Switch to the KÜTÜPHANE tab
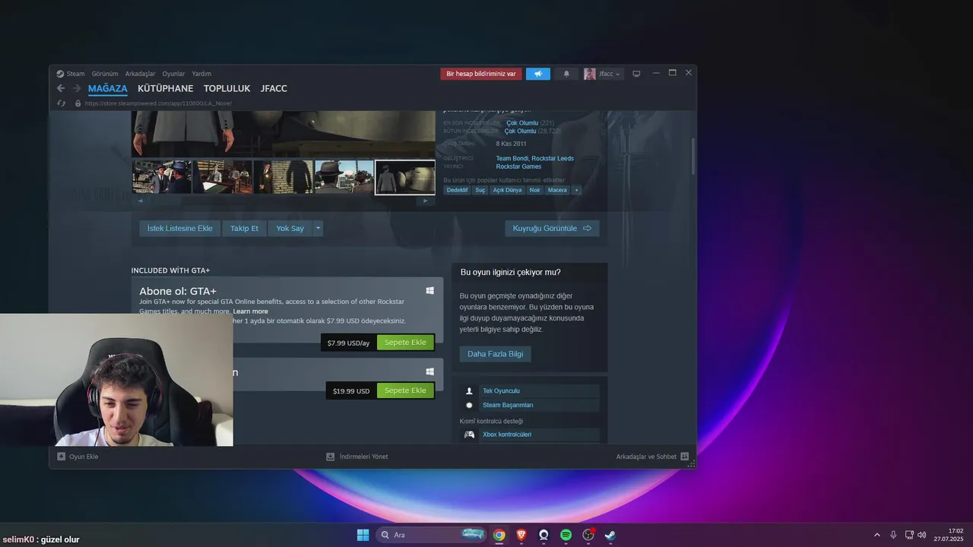 [166, 89]
